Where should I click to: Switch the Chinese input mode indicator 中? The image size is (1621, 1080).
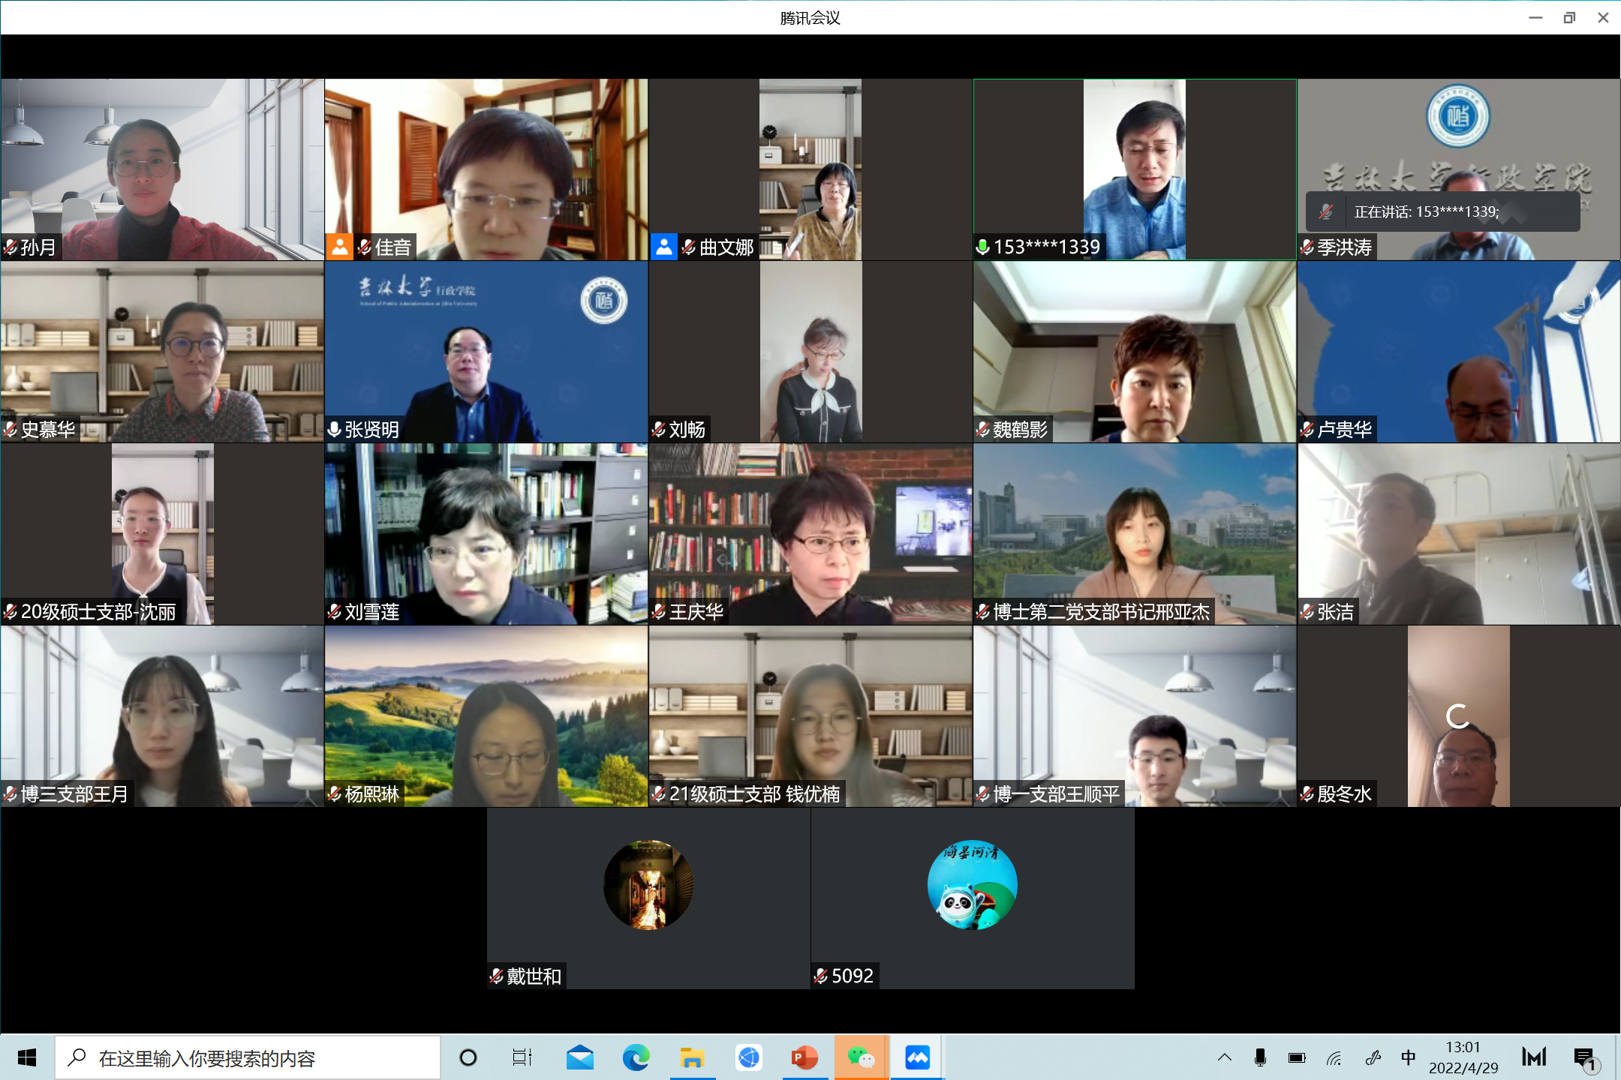point(1408,1057)
